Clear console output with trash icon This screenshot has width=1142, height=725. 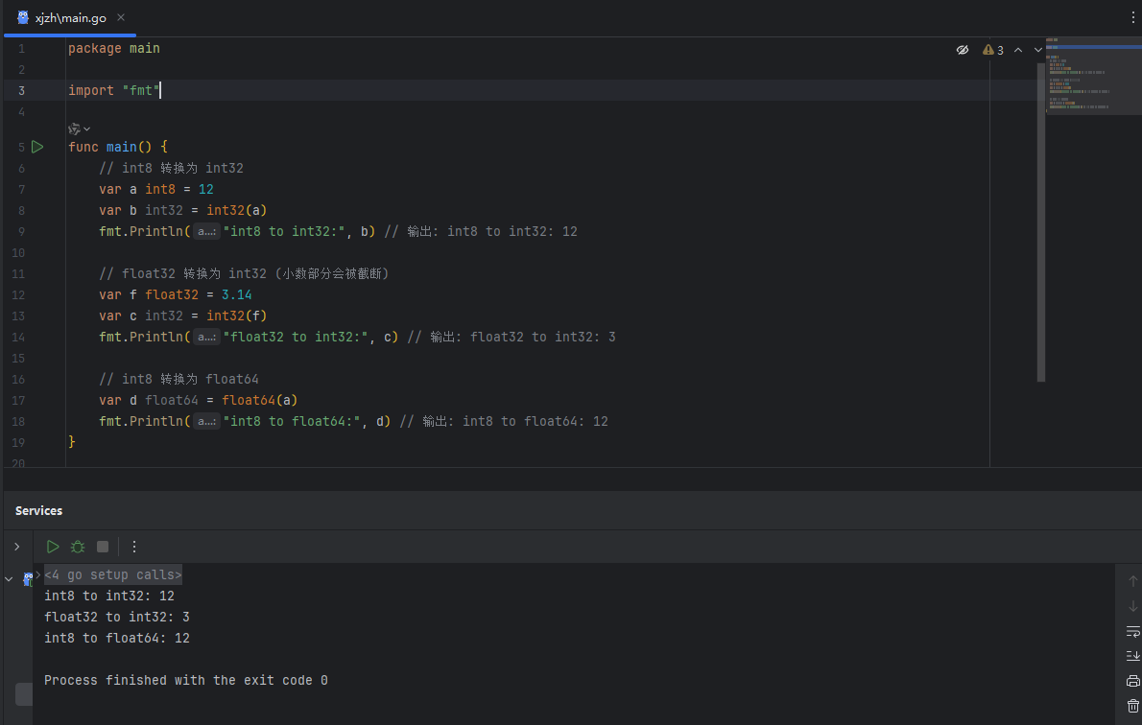click(1132, 706)
